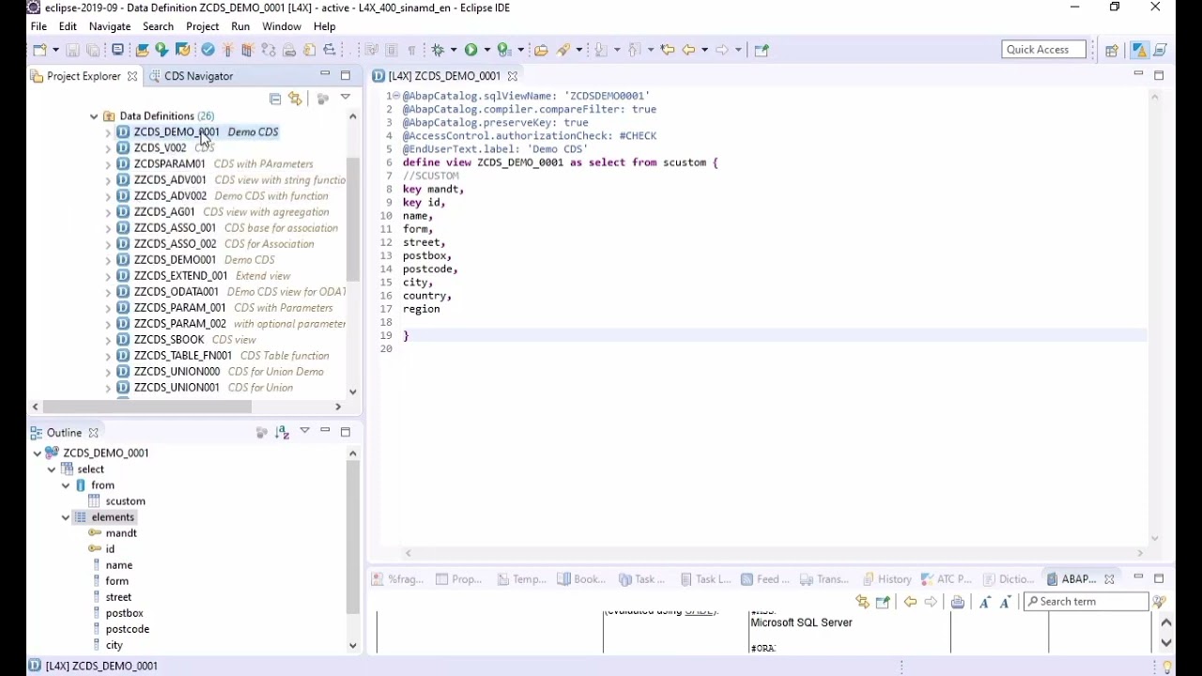Click Project Explorer vertical scrollbar thumb

point(353,220)
